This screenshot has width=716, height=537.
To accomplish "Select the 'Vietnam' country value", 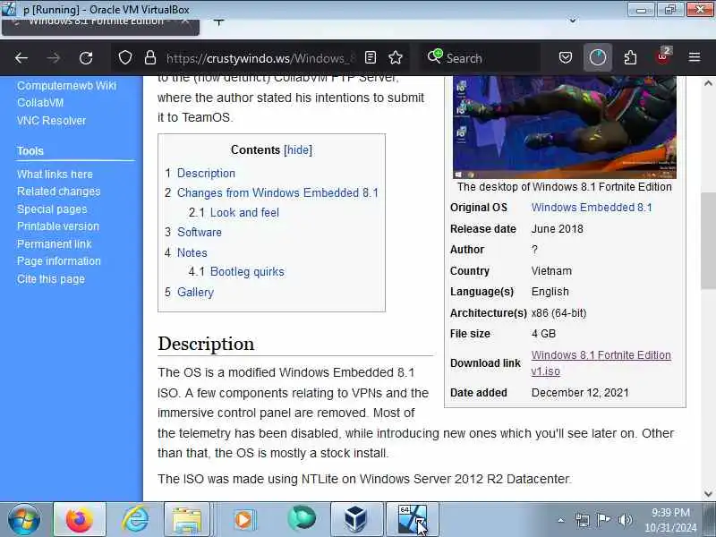I will coord(551,271).
